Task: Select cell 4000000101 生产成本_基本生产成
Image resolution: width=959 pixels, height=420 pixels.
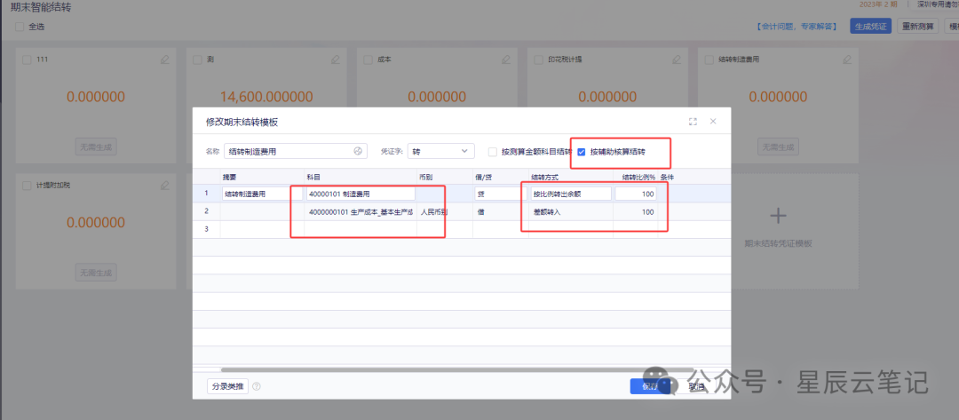Action: pos(361,212)
